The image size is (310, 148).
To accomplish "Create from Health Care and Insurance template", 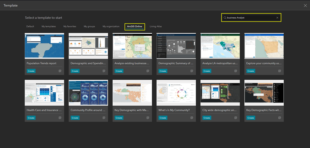I will pos(31,118).
